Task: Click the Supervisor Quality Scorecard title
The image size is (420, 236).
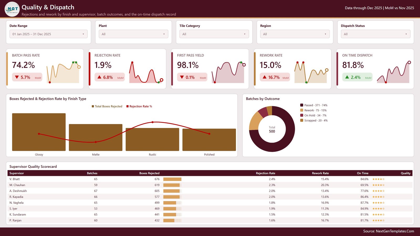Action: click(33, 167)
